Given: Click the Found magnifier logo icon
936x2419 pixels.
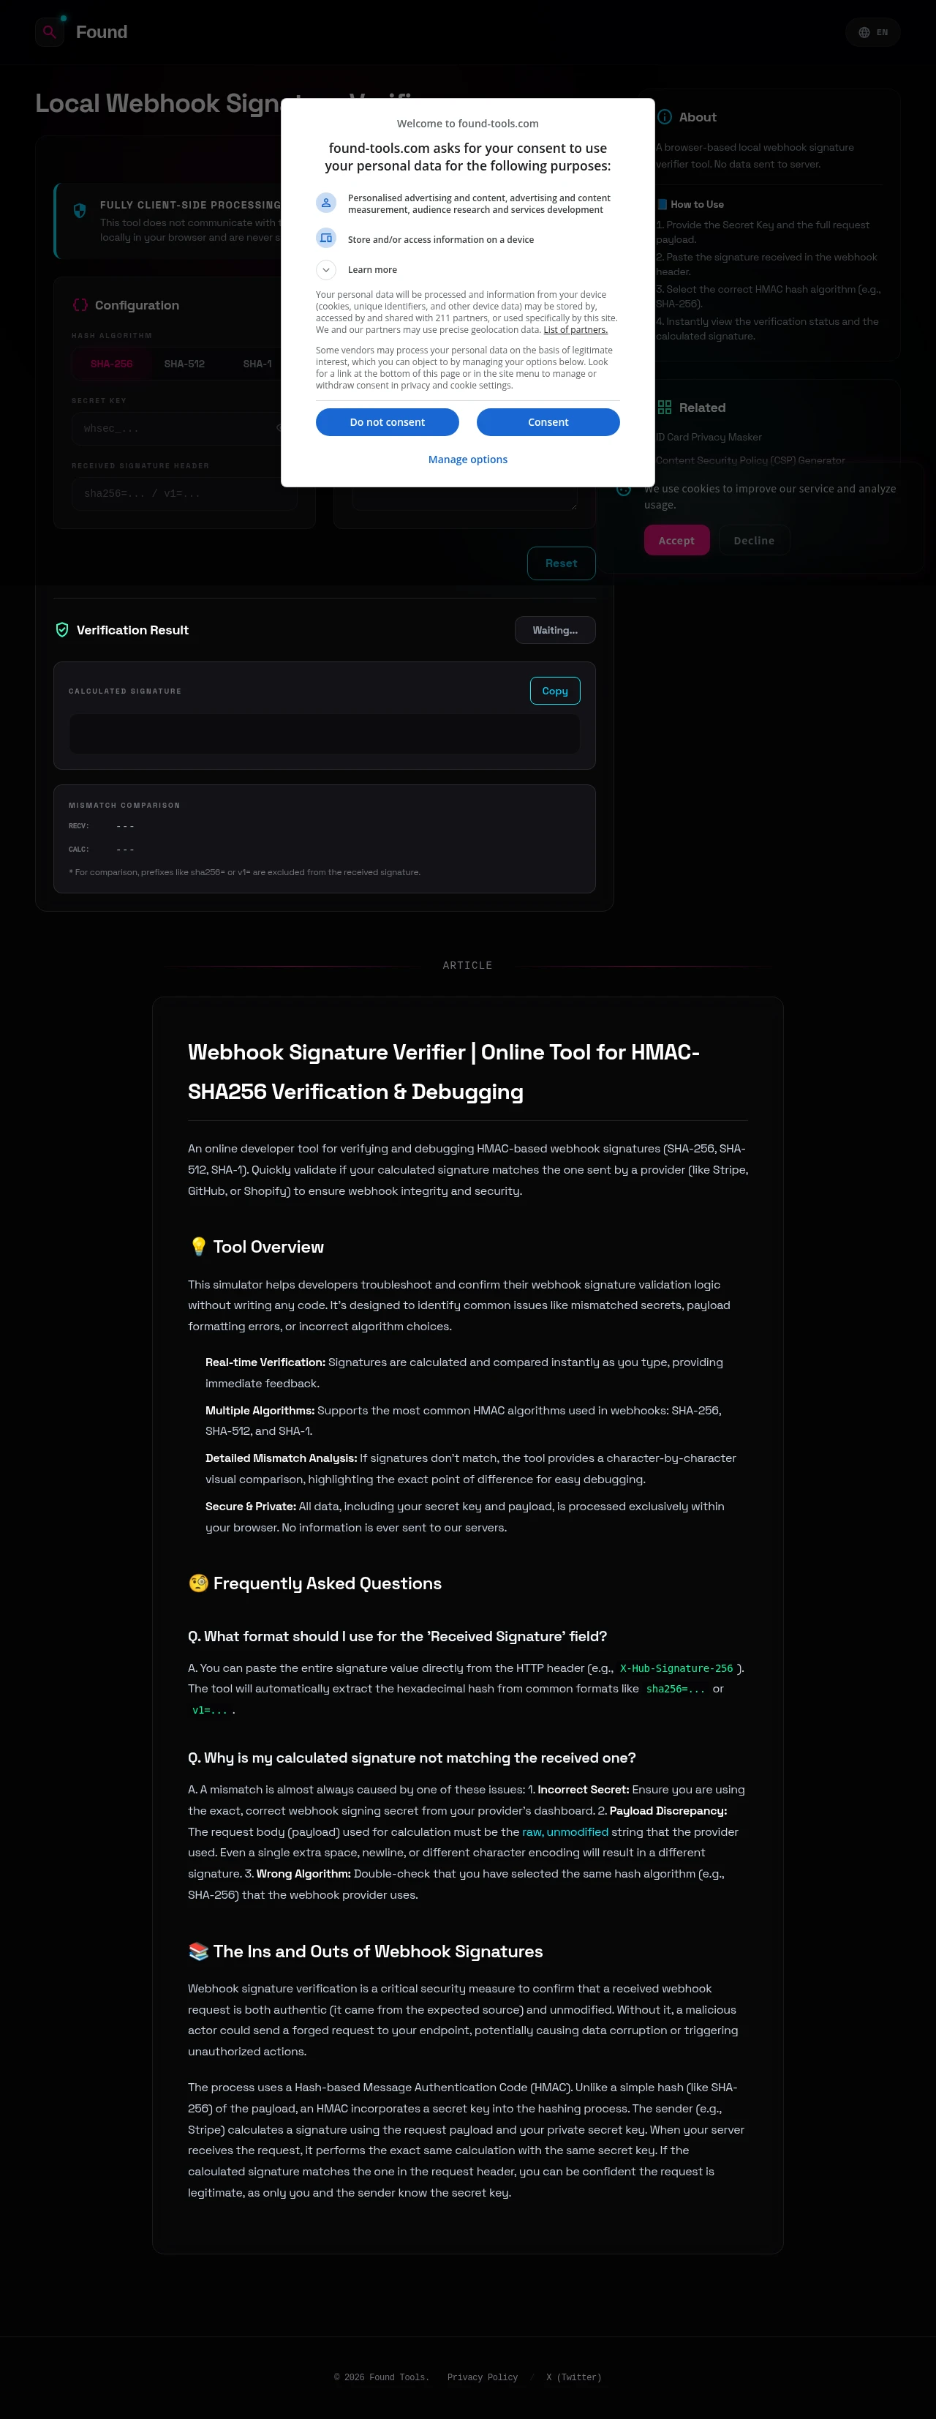Looking at the screenshot, I should 50,32.
